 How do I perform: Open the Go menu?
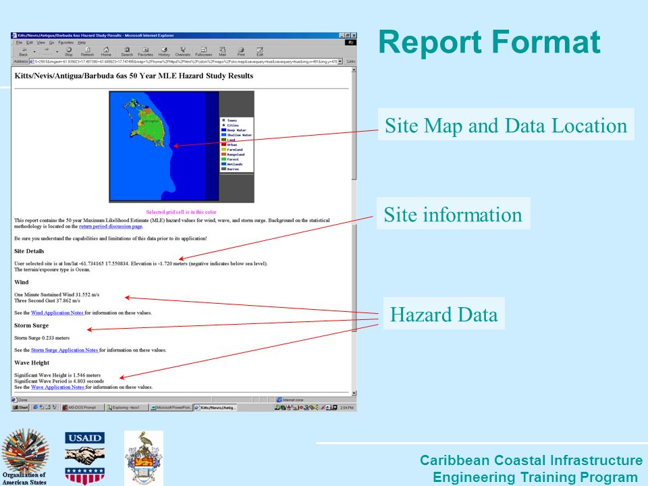(52, 43)
